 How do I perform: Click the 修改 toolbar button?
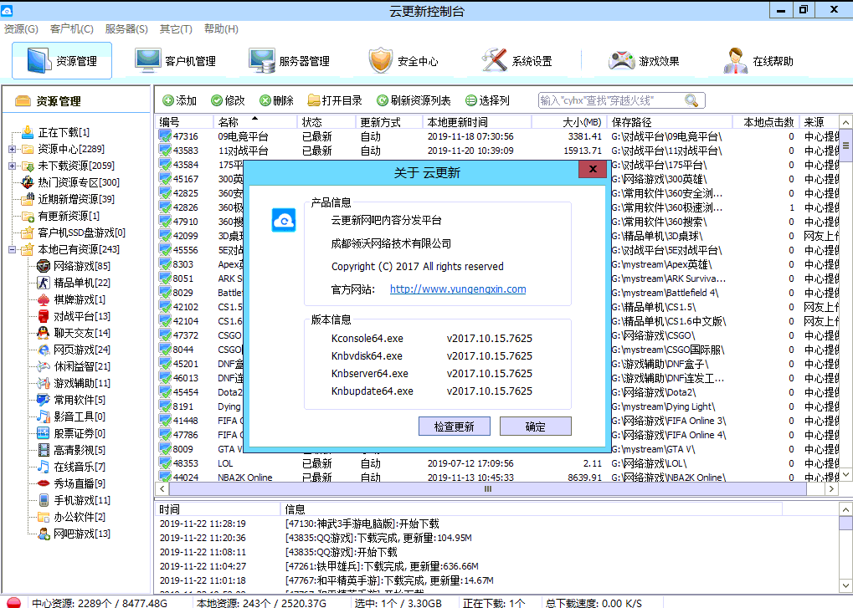228,100
